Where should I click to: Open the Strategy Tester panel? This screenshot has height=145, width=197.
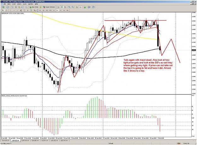26,7
